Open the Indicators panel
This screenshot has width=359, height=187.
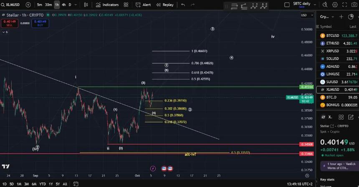coord(107,5)
